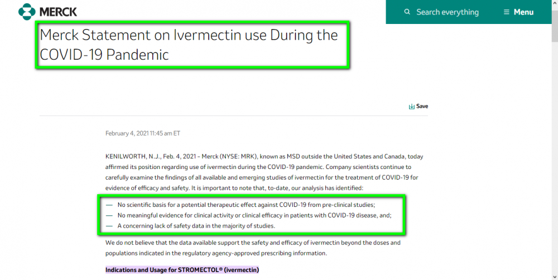The width and height of the screenshot is (558, 280).
Task: Click the scrollbar up arrow
Action: tap(555, 3)
